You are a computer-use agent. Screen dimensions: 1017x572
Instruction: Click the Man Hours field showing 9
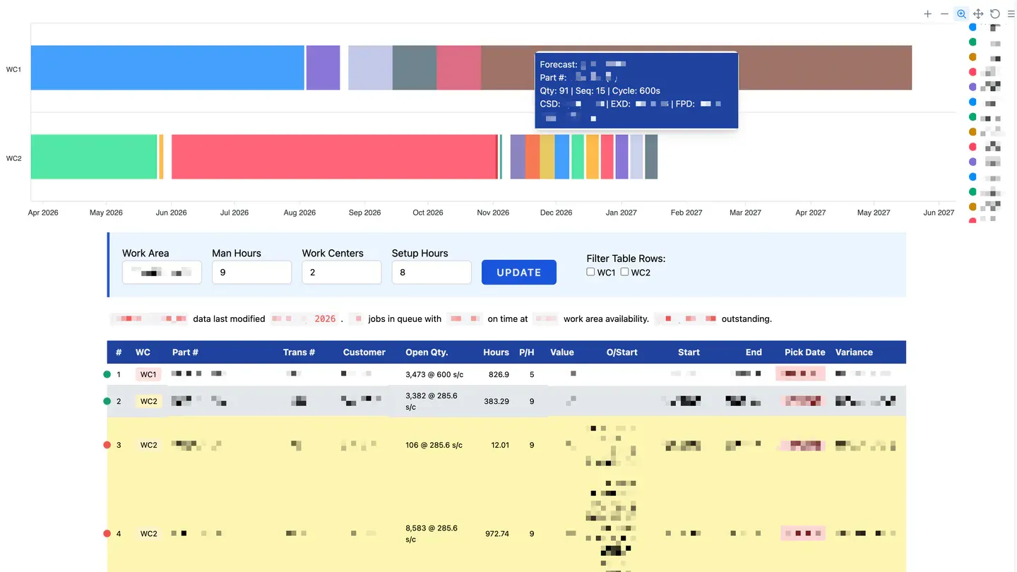251,273
